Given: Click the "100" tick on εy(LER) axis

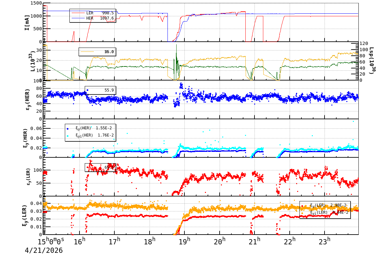Looking at the screenshot, I should (37, 170).
